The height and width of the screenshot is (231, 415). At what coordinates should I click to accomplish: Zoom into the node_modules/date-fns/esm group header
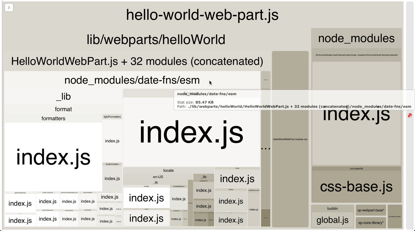pos(132,80)
